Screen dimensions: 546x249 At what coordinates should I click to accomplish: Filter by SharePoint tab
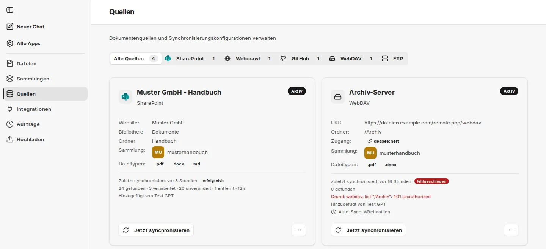191,58
